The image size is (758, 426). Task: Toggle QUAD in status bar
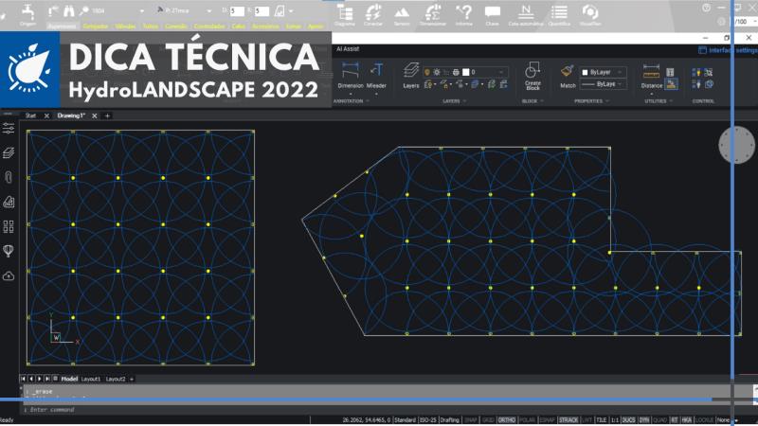tap(659, 420)
